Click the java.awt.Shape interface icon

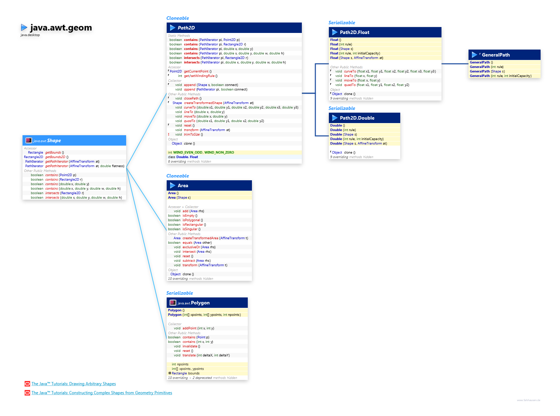click(29, 140)
